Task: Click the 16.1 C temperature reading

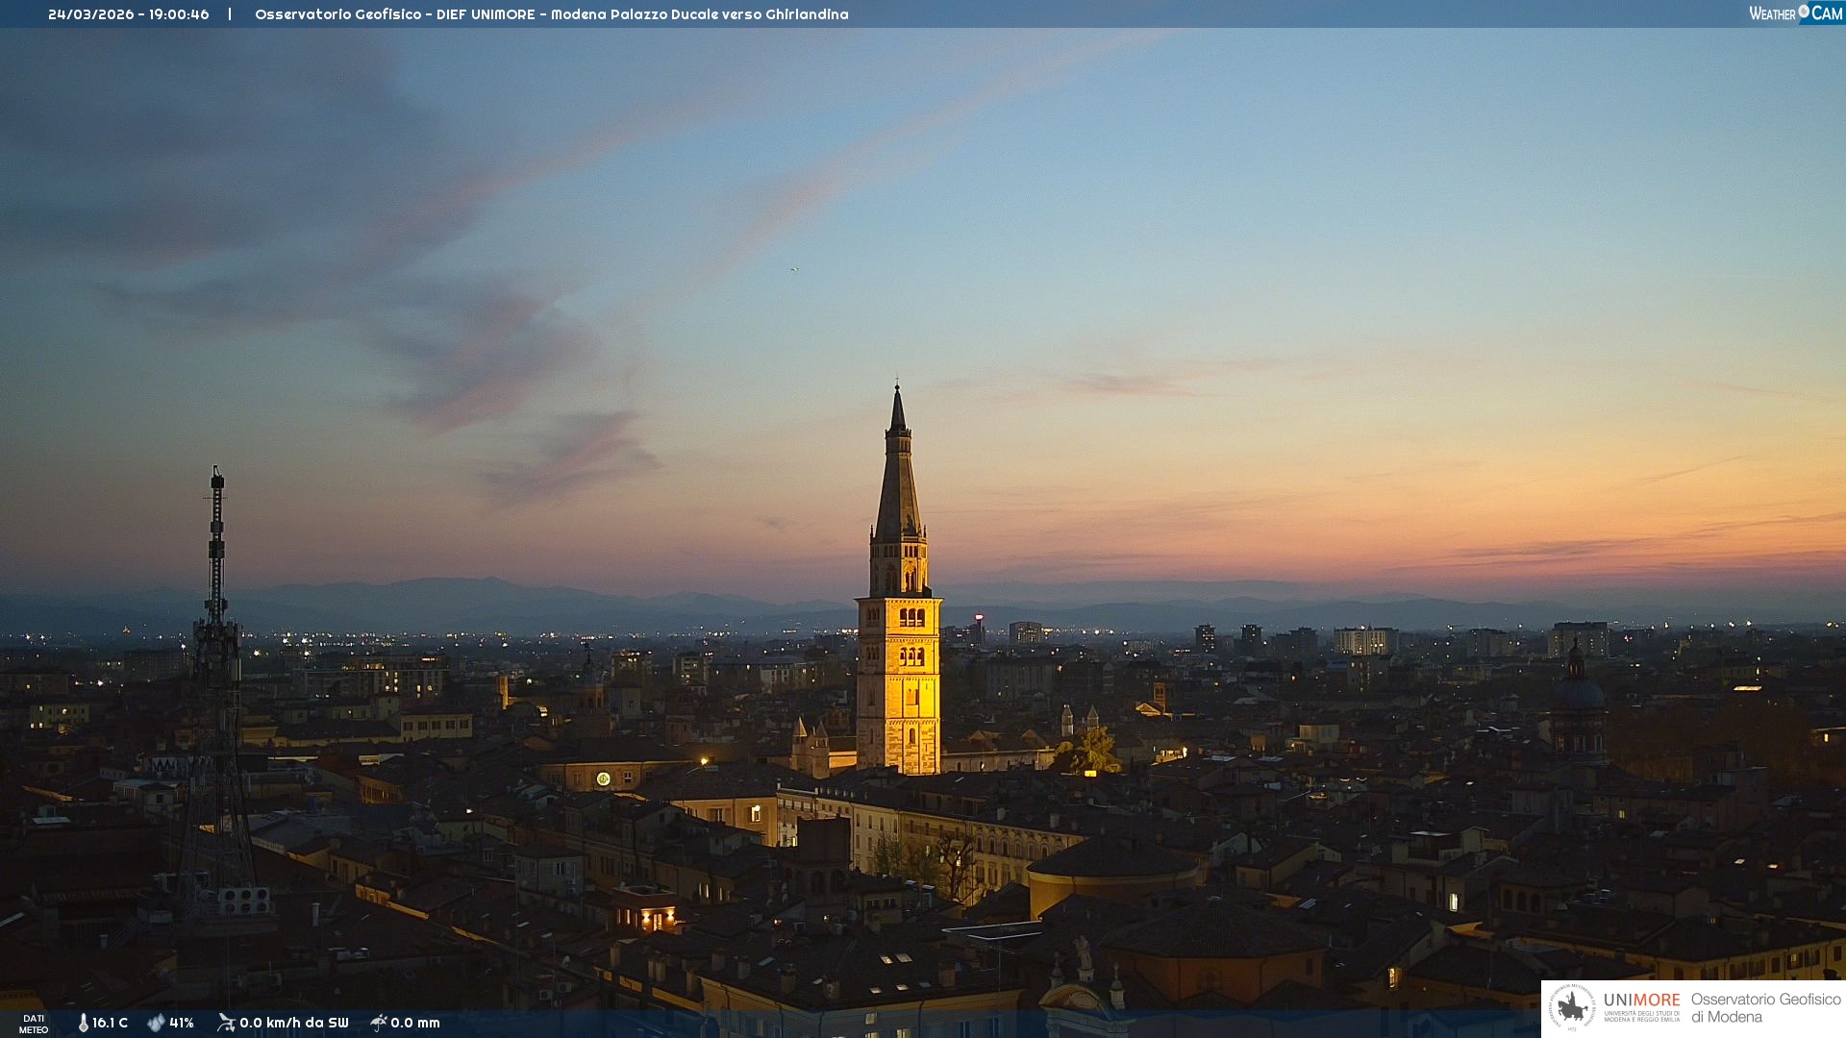Action: coord(110,1023)
